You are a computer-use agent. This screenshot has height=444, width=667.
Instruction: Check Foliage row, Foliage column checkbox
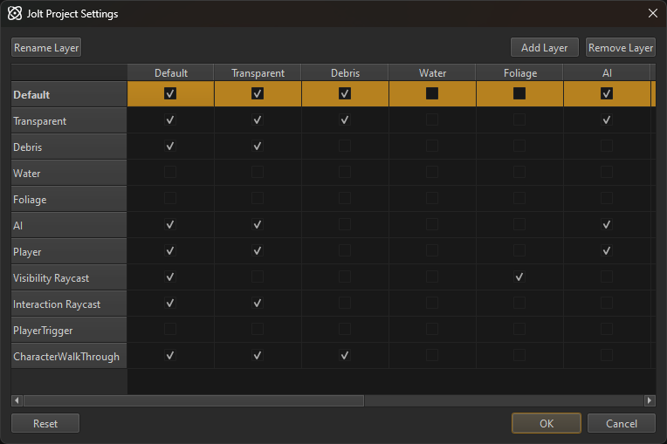(519, 198)
